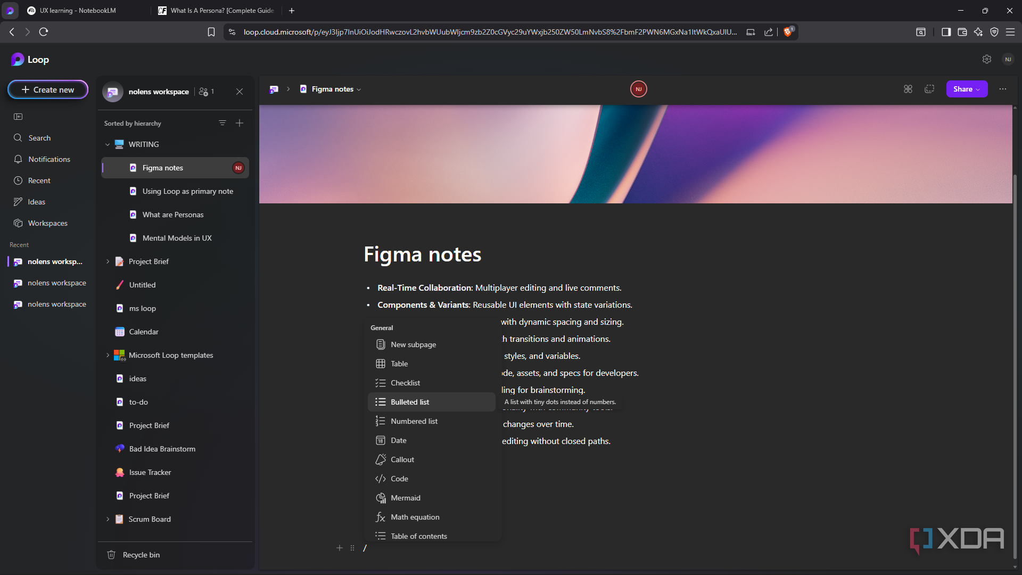This screenshot has width=1022, height=575.
Task: Toggle the left navigation pane icon
Action: click(x=18, y=117)
